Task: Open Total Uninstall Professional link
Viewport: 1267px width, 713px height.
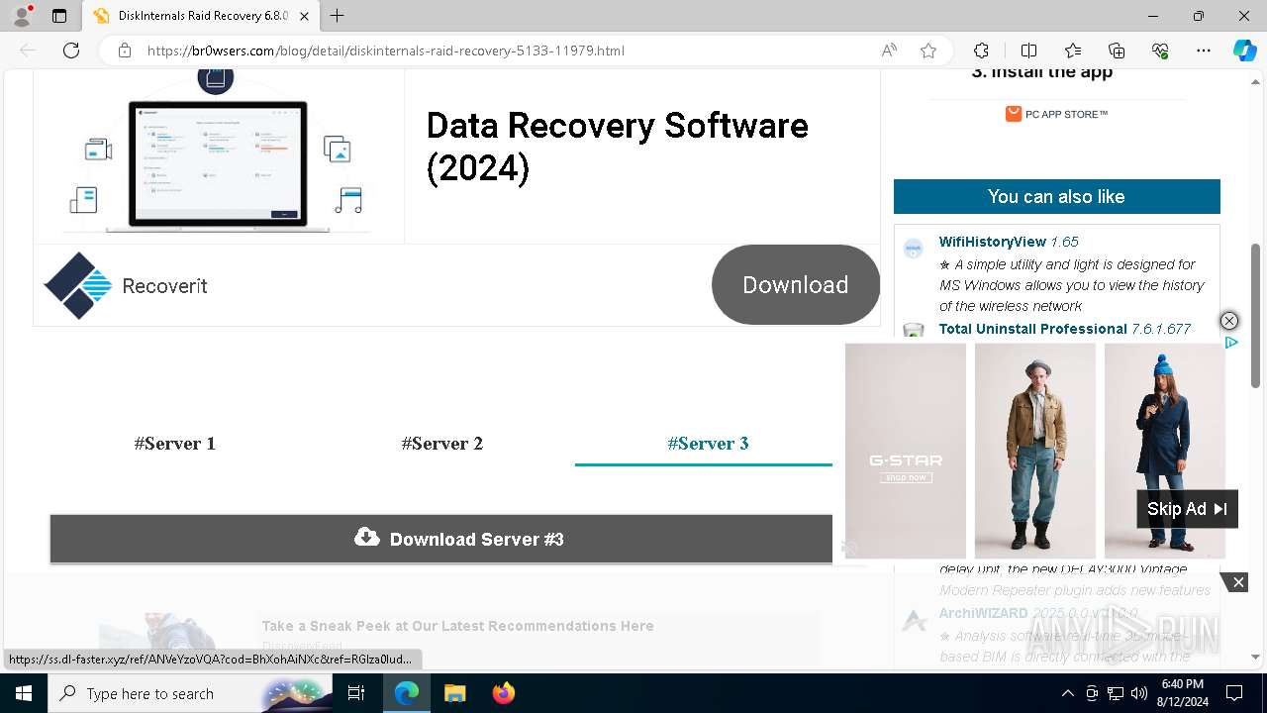Action: point(1033,329)
